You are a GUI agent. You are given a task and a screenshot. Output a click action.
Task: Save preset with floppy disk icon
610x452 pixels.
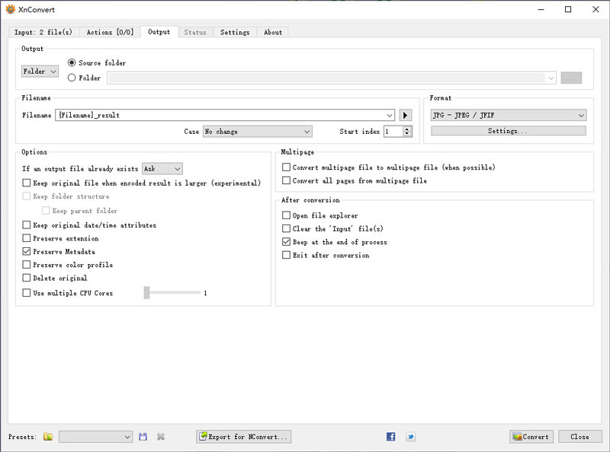click(143, 437)
